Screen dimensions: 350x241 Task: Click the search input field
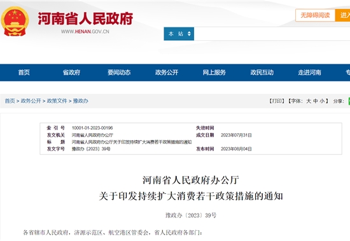pyautogui.click(x=272, y=34)
